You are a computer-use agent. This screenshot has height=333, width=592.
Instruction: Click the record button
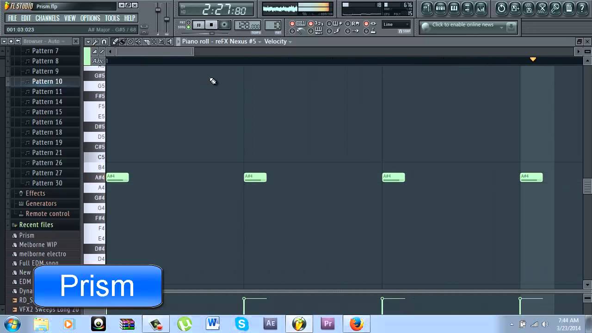coord(224,25)
